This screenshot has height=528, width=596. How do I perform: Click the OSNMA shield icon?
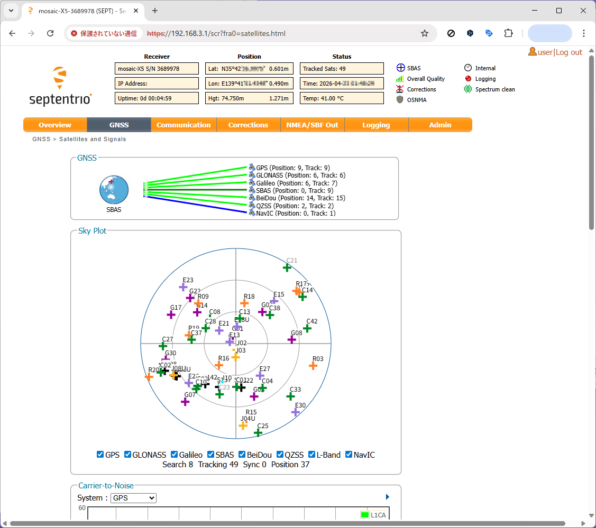point(400,100)
